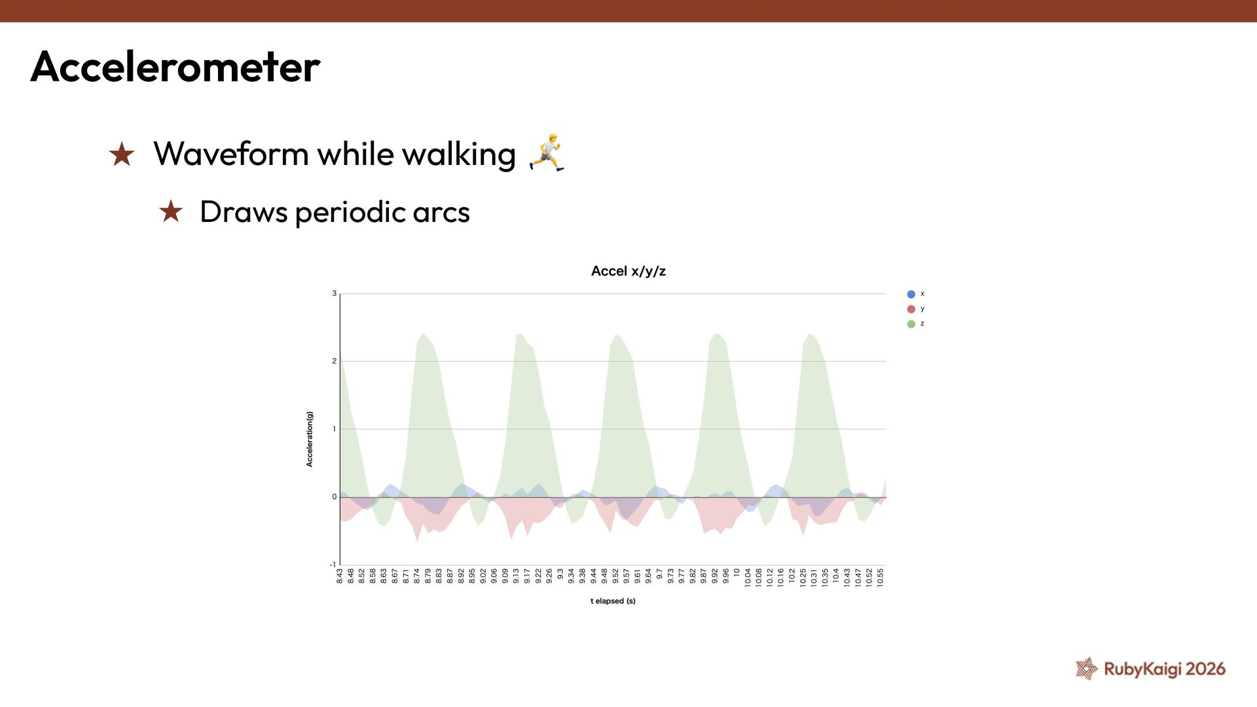Click the y-axis label -1
The image size is (1257, 707).
pyautogui.click(x=333, y=564)
